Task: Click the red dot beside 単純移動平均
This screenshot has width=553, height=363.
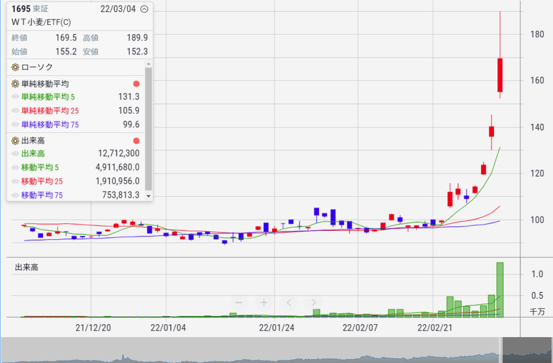Action: tap(136, 84)
